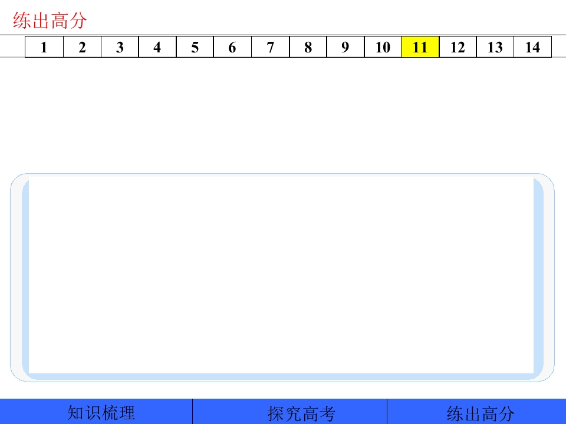
Task: Click question 7 in the number row
Action: tap(271, 47)
